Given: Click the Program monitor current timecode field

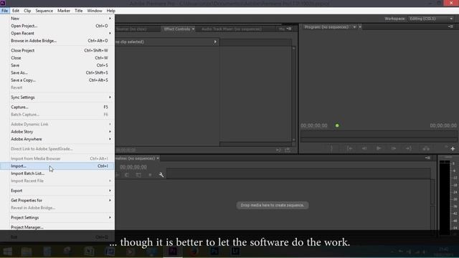Looking at the screenshot, I should click(x=314, y=125).
